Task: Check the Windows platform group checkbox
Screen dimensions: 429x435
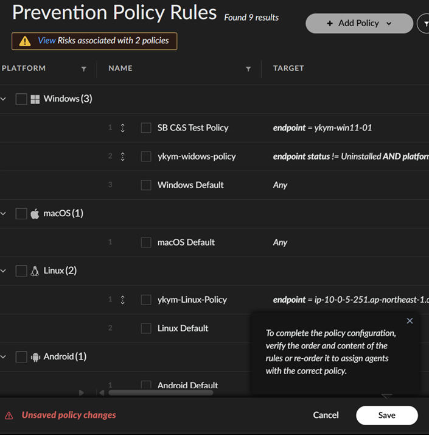Action: [x=21, y=99]
